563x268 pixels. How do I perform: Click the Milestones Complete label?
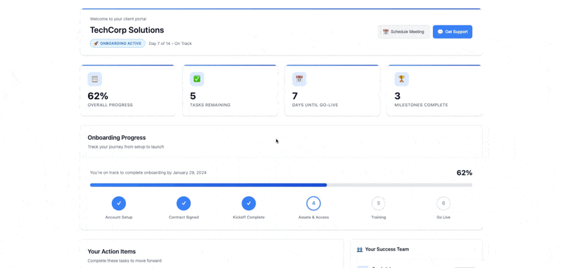pos(421,105)
